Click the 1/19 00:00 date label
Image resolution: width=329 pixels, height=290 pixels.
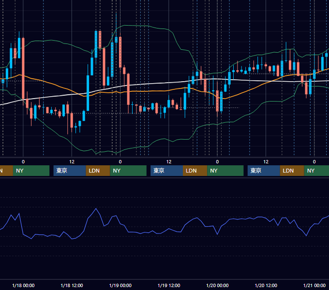pyautogui.click(x=120, y=285)
